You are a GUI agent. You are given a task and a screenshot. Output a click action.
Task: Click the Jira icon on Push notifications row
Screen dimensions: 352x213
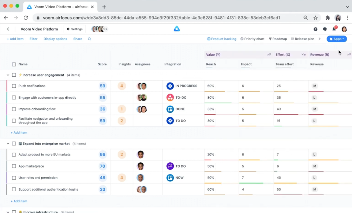(170, 86)
